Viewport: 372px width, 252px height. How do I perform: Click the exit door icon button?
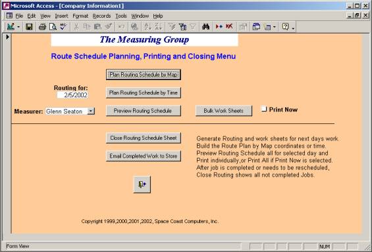pos(142,184)
